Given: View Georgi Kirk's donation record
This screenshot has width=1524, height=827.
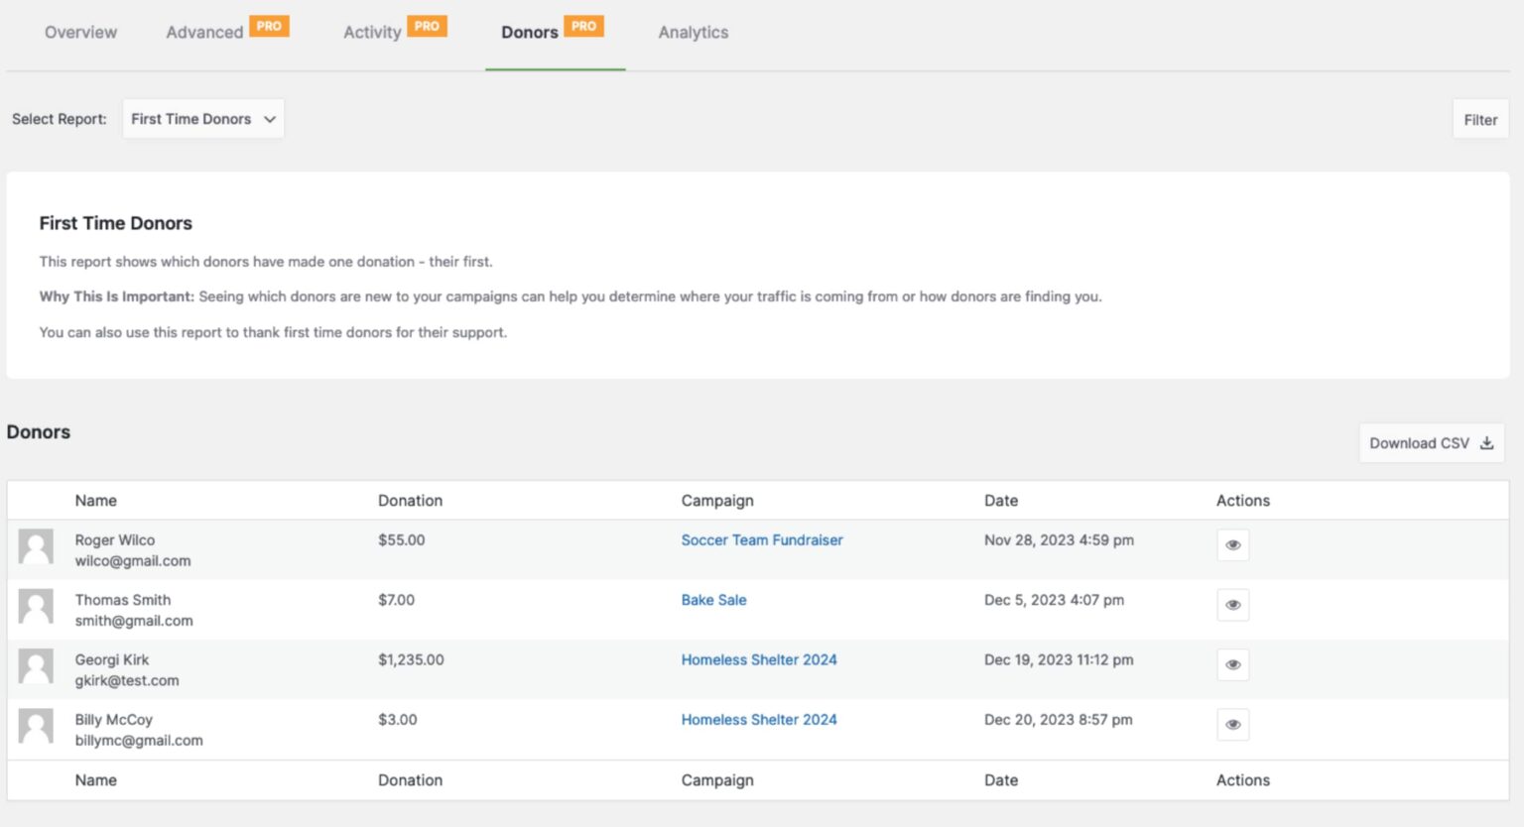Looking at the screenshot, I should pyautogui.click(x=1232, y=664).
